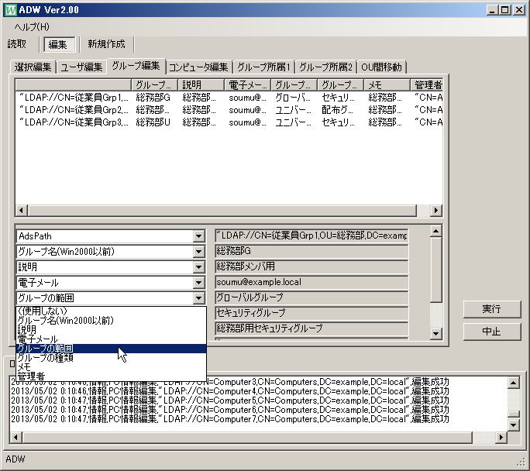This screenshot has height=471, width=530.
Task: Expand the 説明 combo box
Action: tap(198, 267)
